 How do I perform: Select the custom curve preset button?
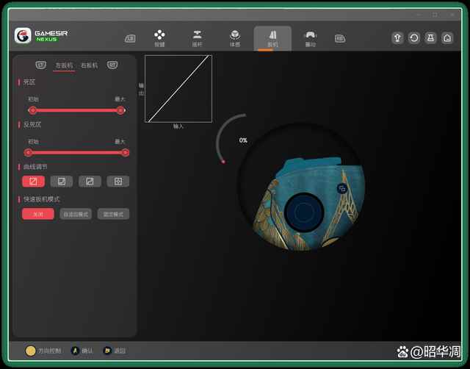click(118, 182)
